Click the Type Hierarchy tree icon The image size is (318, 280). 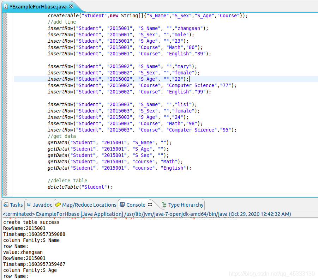click(164, 205)
